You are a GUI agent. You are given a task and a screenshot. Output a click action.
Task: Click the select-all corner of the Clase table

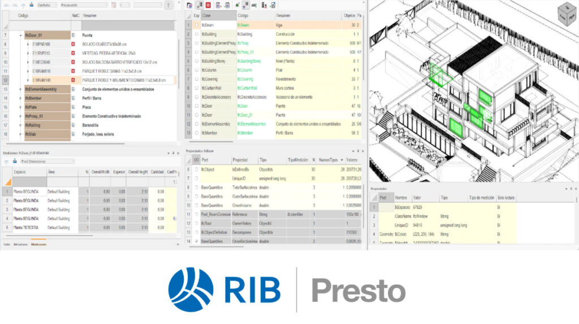[189, 16]
